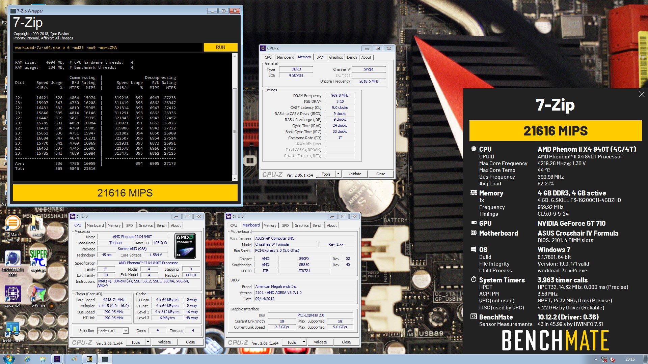
Task: Click Validate in Memory CPU-Z window
Action: coord(355,174)
